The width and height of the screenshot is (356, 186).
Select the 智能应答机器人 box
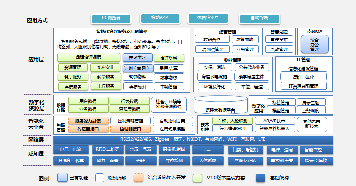click(275, 129)
